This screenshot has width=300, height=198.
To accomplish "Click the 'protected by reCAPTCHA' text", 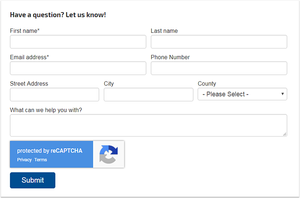I will pos(50,151).
